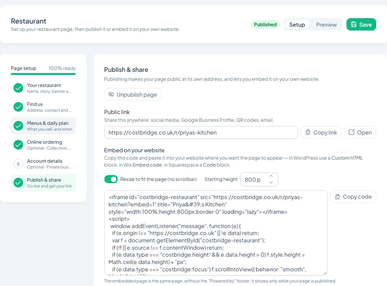This screenshot has height=286, width=387.
Task: Switch to the Preview tab
Action: [326, 24]
